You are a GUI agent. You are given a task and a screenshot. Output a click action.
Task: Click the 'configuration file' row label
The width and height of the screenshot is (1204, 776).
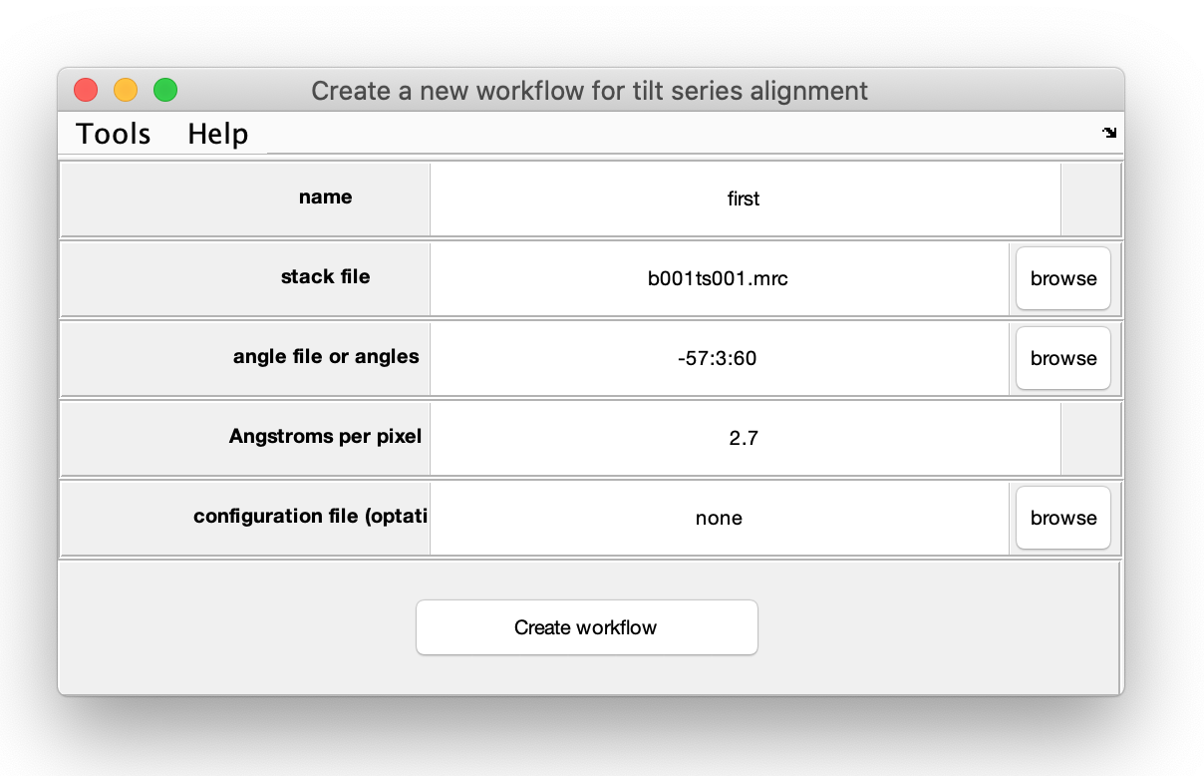coord(310,517)
